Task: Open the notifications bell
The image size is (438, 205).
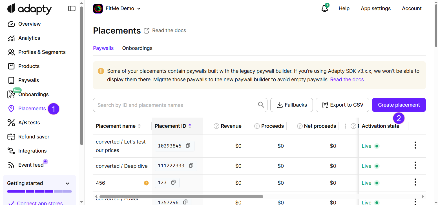Action: click(325, 8)
